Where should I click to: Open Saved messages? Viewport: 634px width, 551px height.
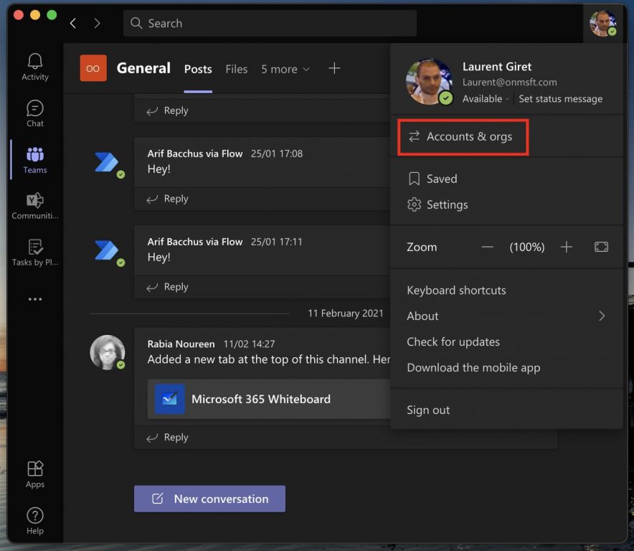[432, 179]
